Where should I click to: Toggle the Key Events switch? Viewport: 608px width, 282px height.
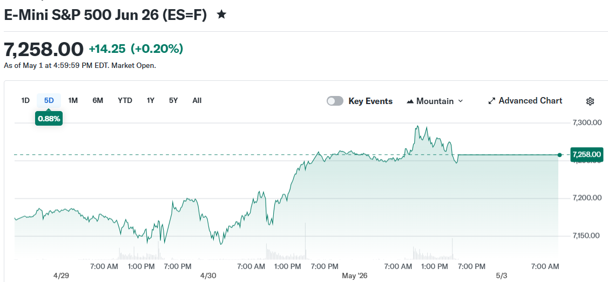[335, 101]
